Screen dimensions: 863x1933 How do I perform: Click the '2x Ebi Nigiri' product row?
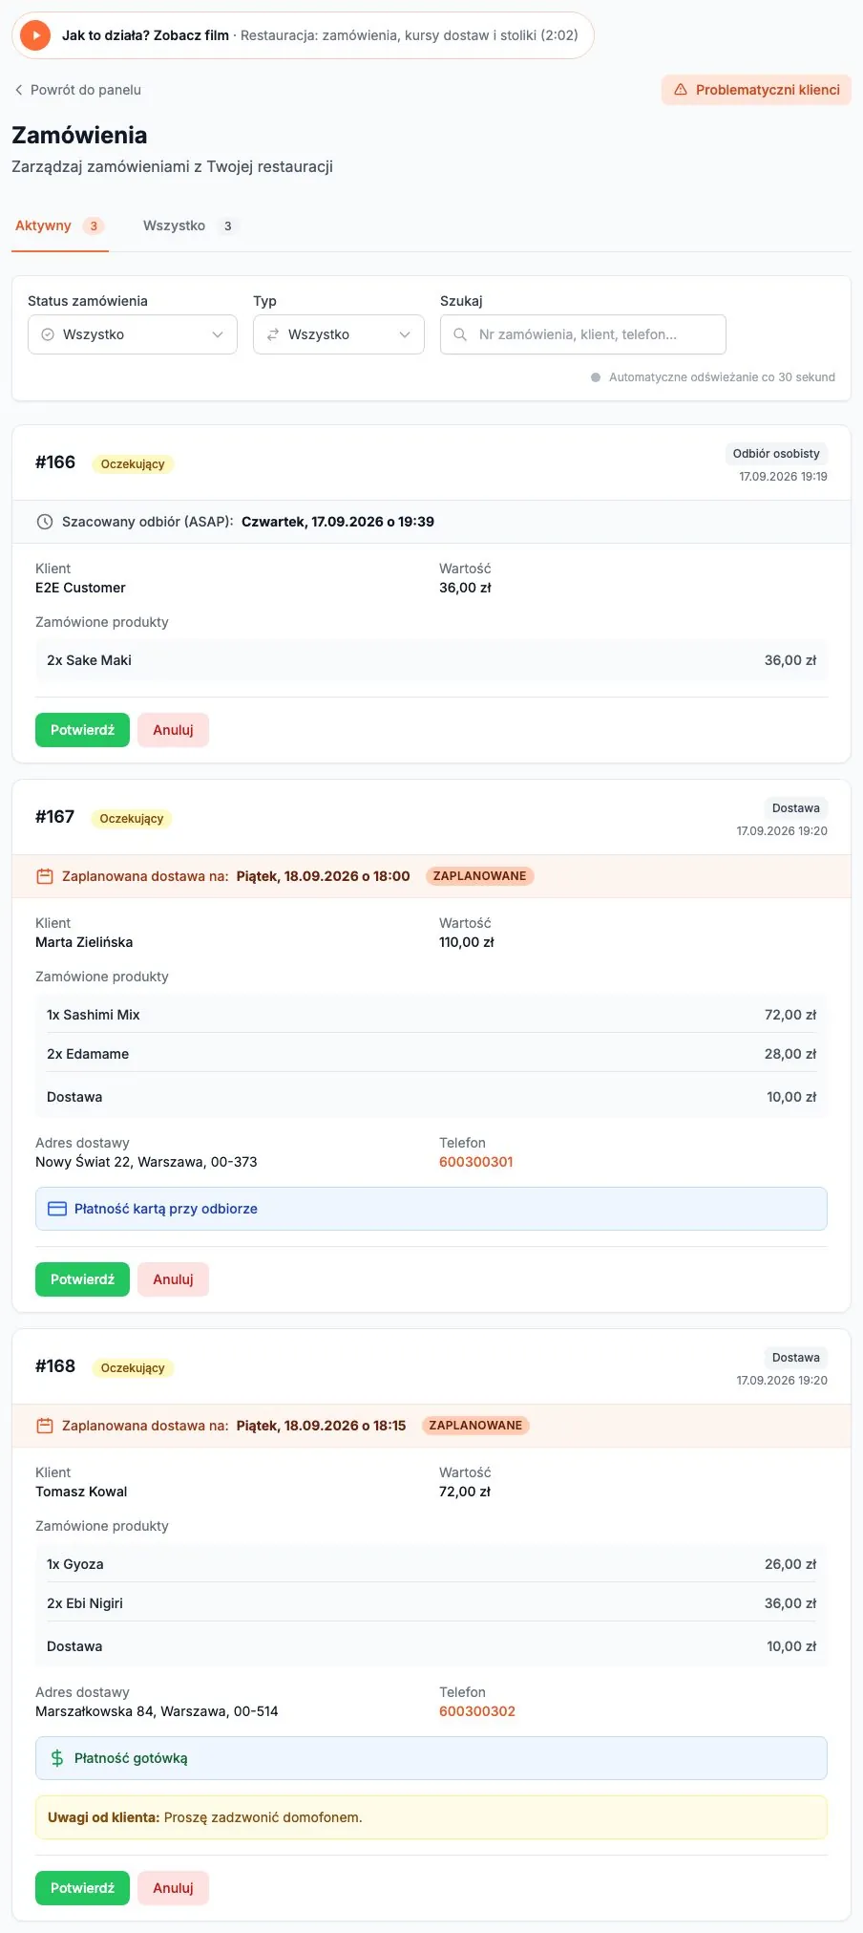pyautogui.click(x=431, y=1603)
